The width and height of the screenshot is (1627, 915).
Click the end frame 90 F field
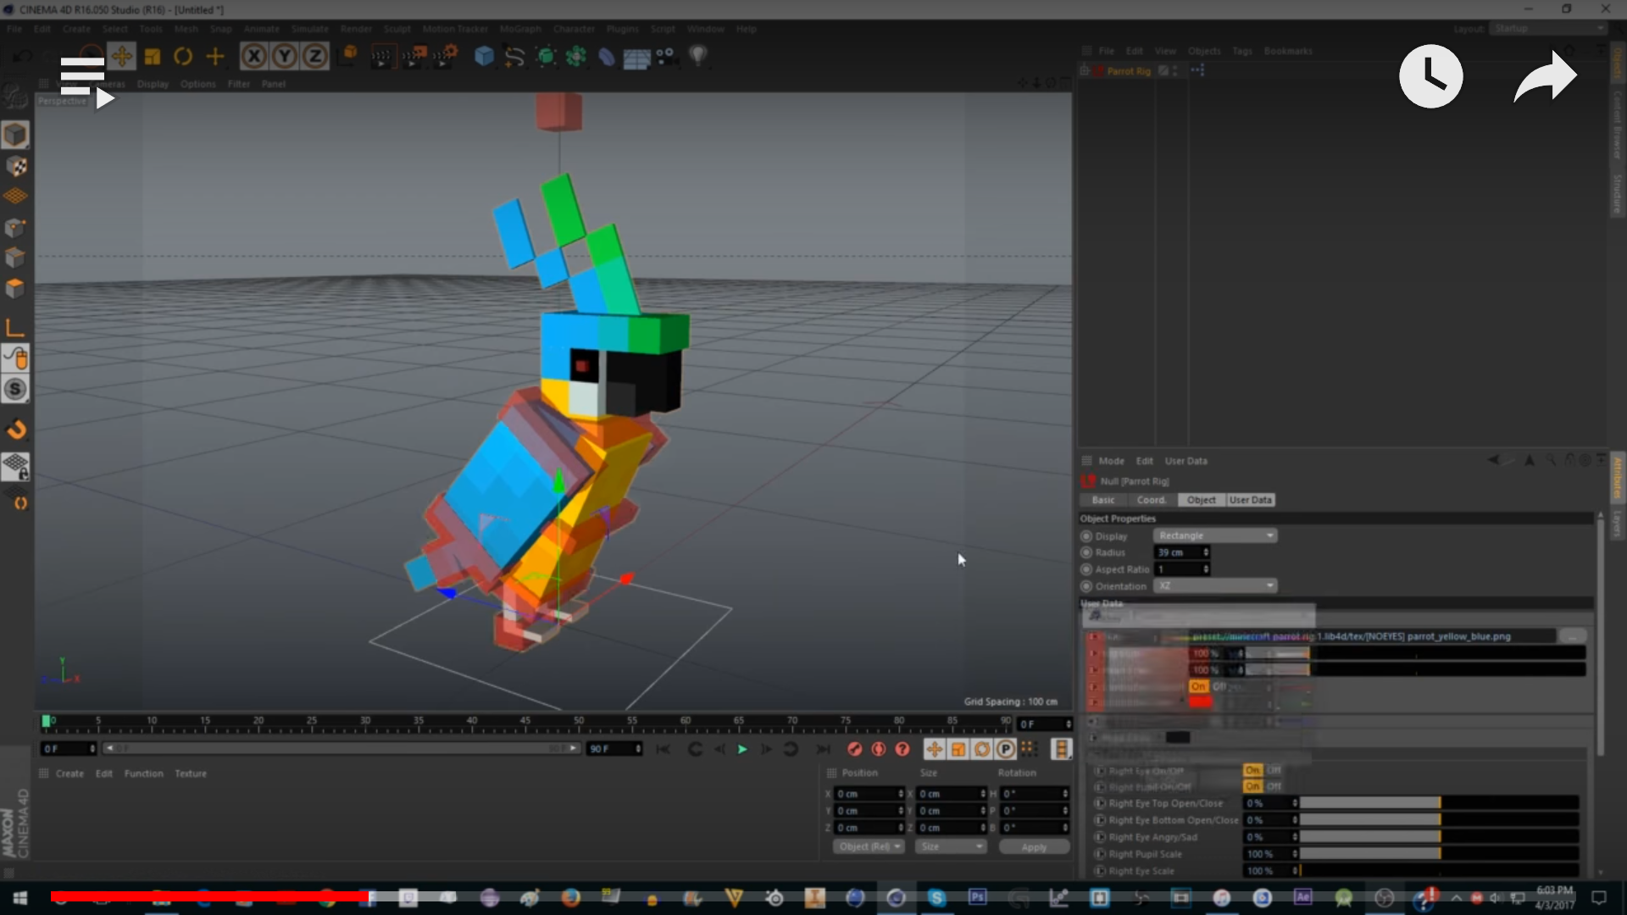614,749
